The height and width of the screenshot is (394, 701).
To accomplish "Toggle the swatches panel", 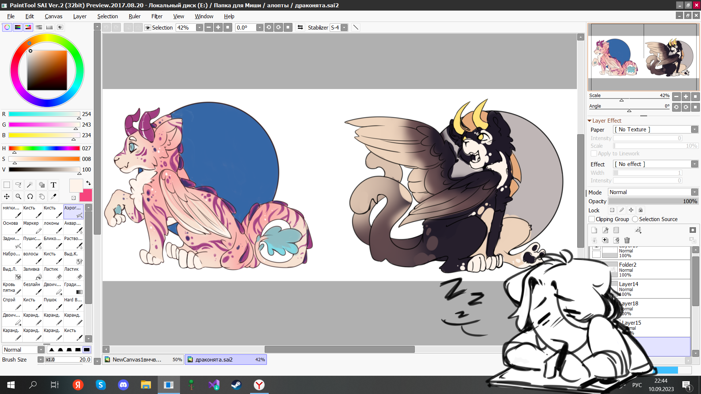I will tap(49, 27).
